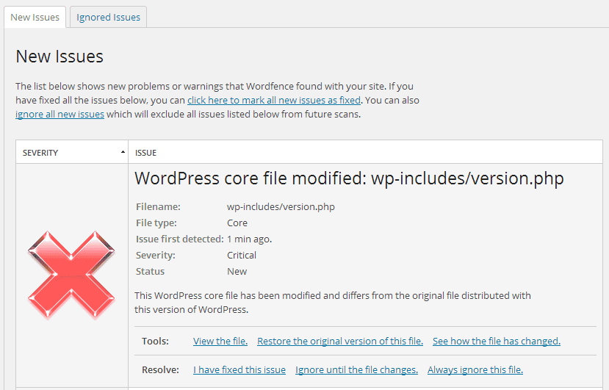Screen dimensions: 609x390
Task: Click the issue title 'WordPress core file modified'
Action: [349, 178]
